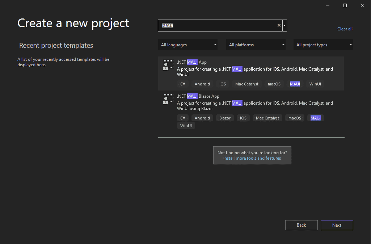Click the Android tag under .NET MAUI Blazor App
The height and width of the screenshot is (244, 371).
coord(202,118)
